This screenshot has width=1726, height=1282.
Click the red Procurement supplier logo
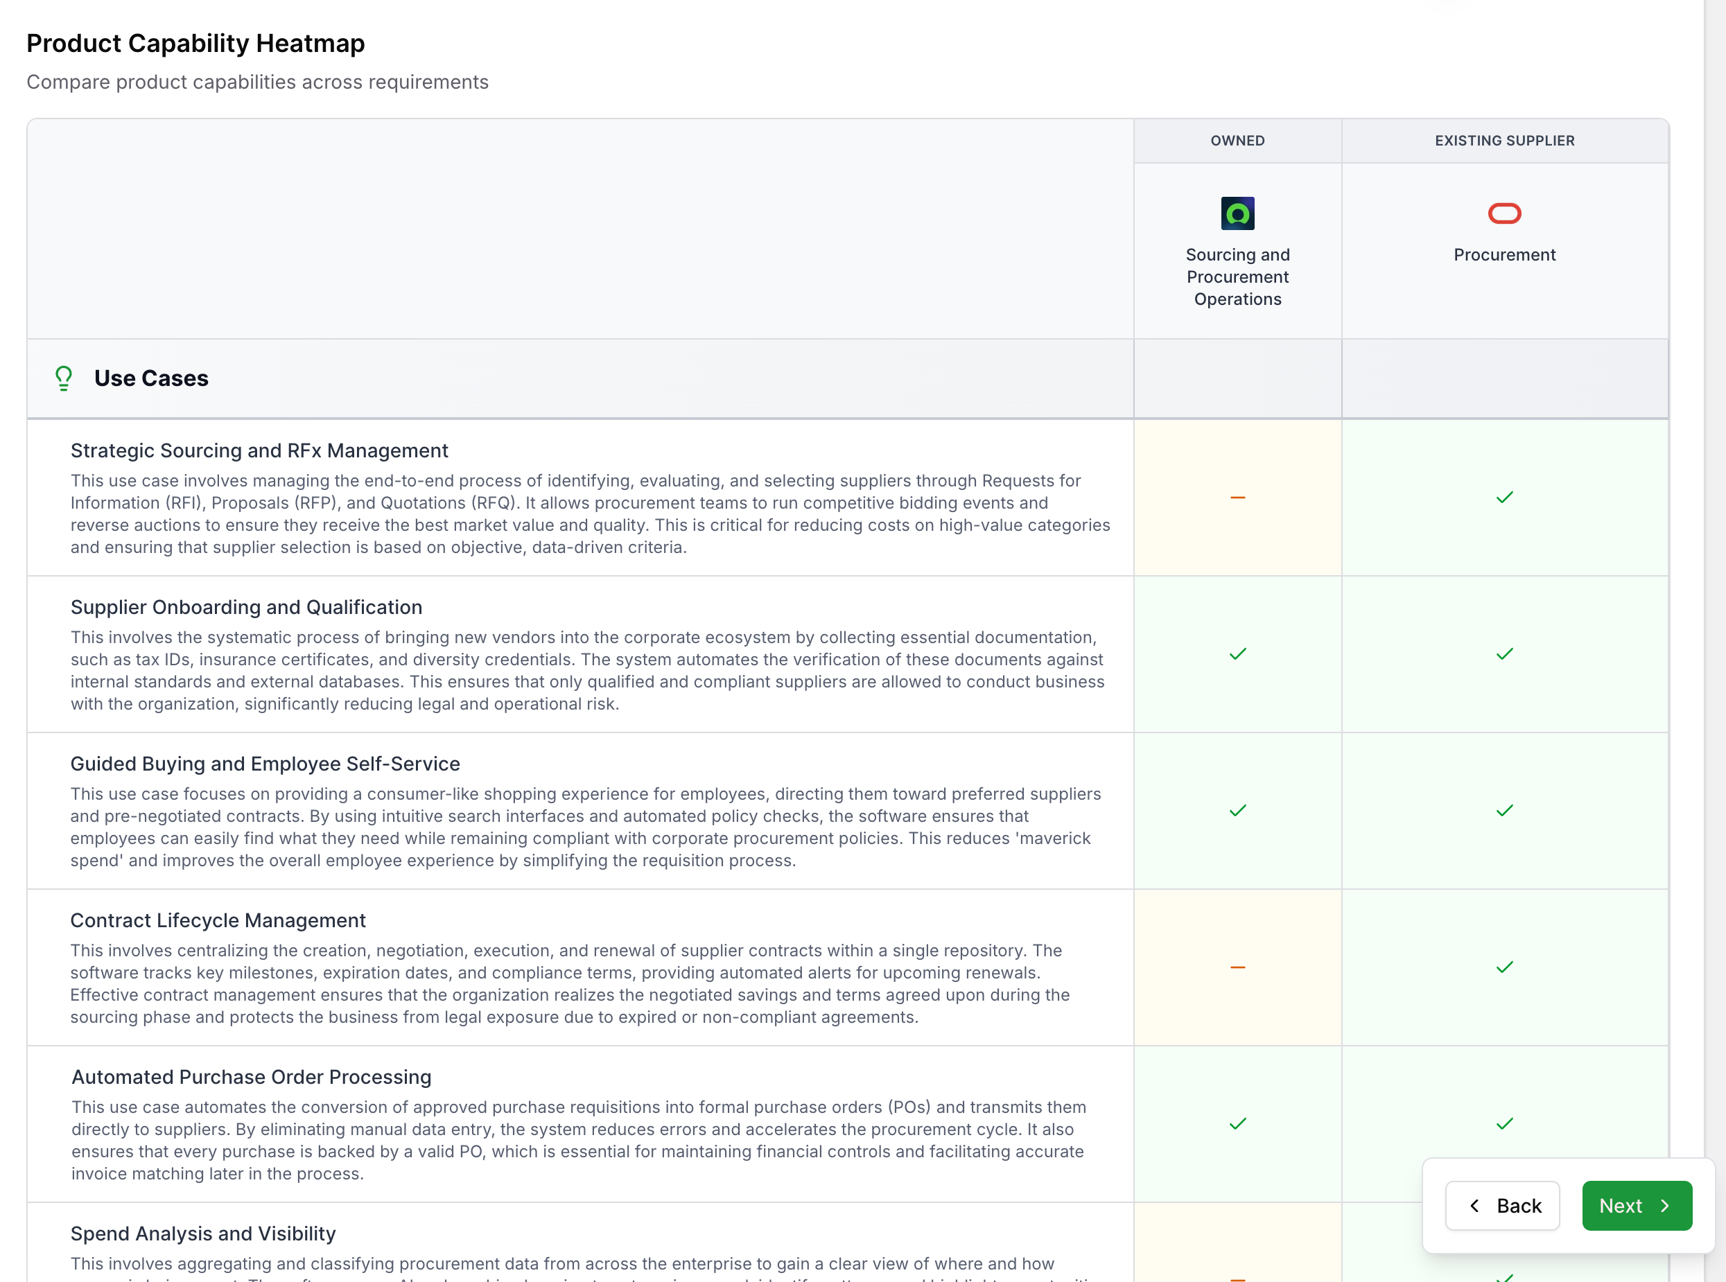(x=1504, y=213)
